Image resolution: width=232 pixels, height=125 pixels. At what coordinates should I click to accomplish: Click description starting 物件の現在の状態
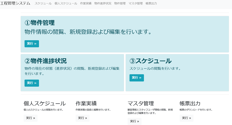pos(72,71)
